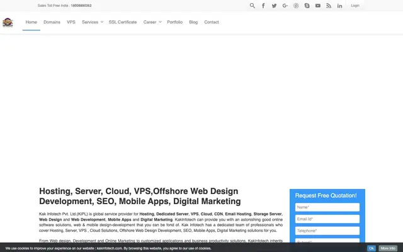
Task: Open the SSL Certificate page
Action: (123, 22)
